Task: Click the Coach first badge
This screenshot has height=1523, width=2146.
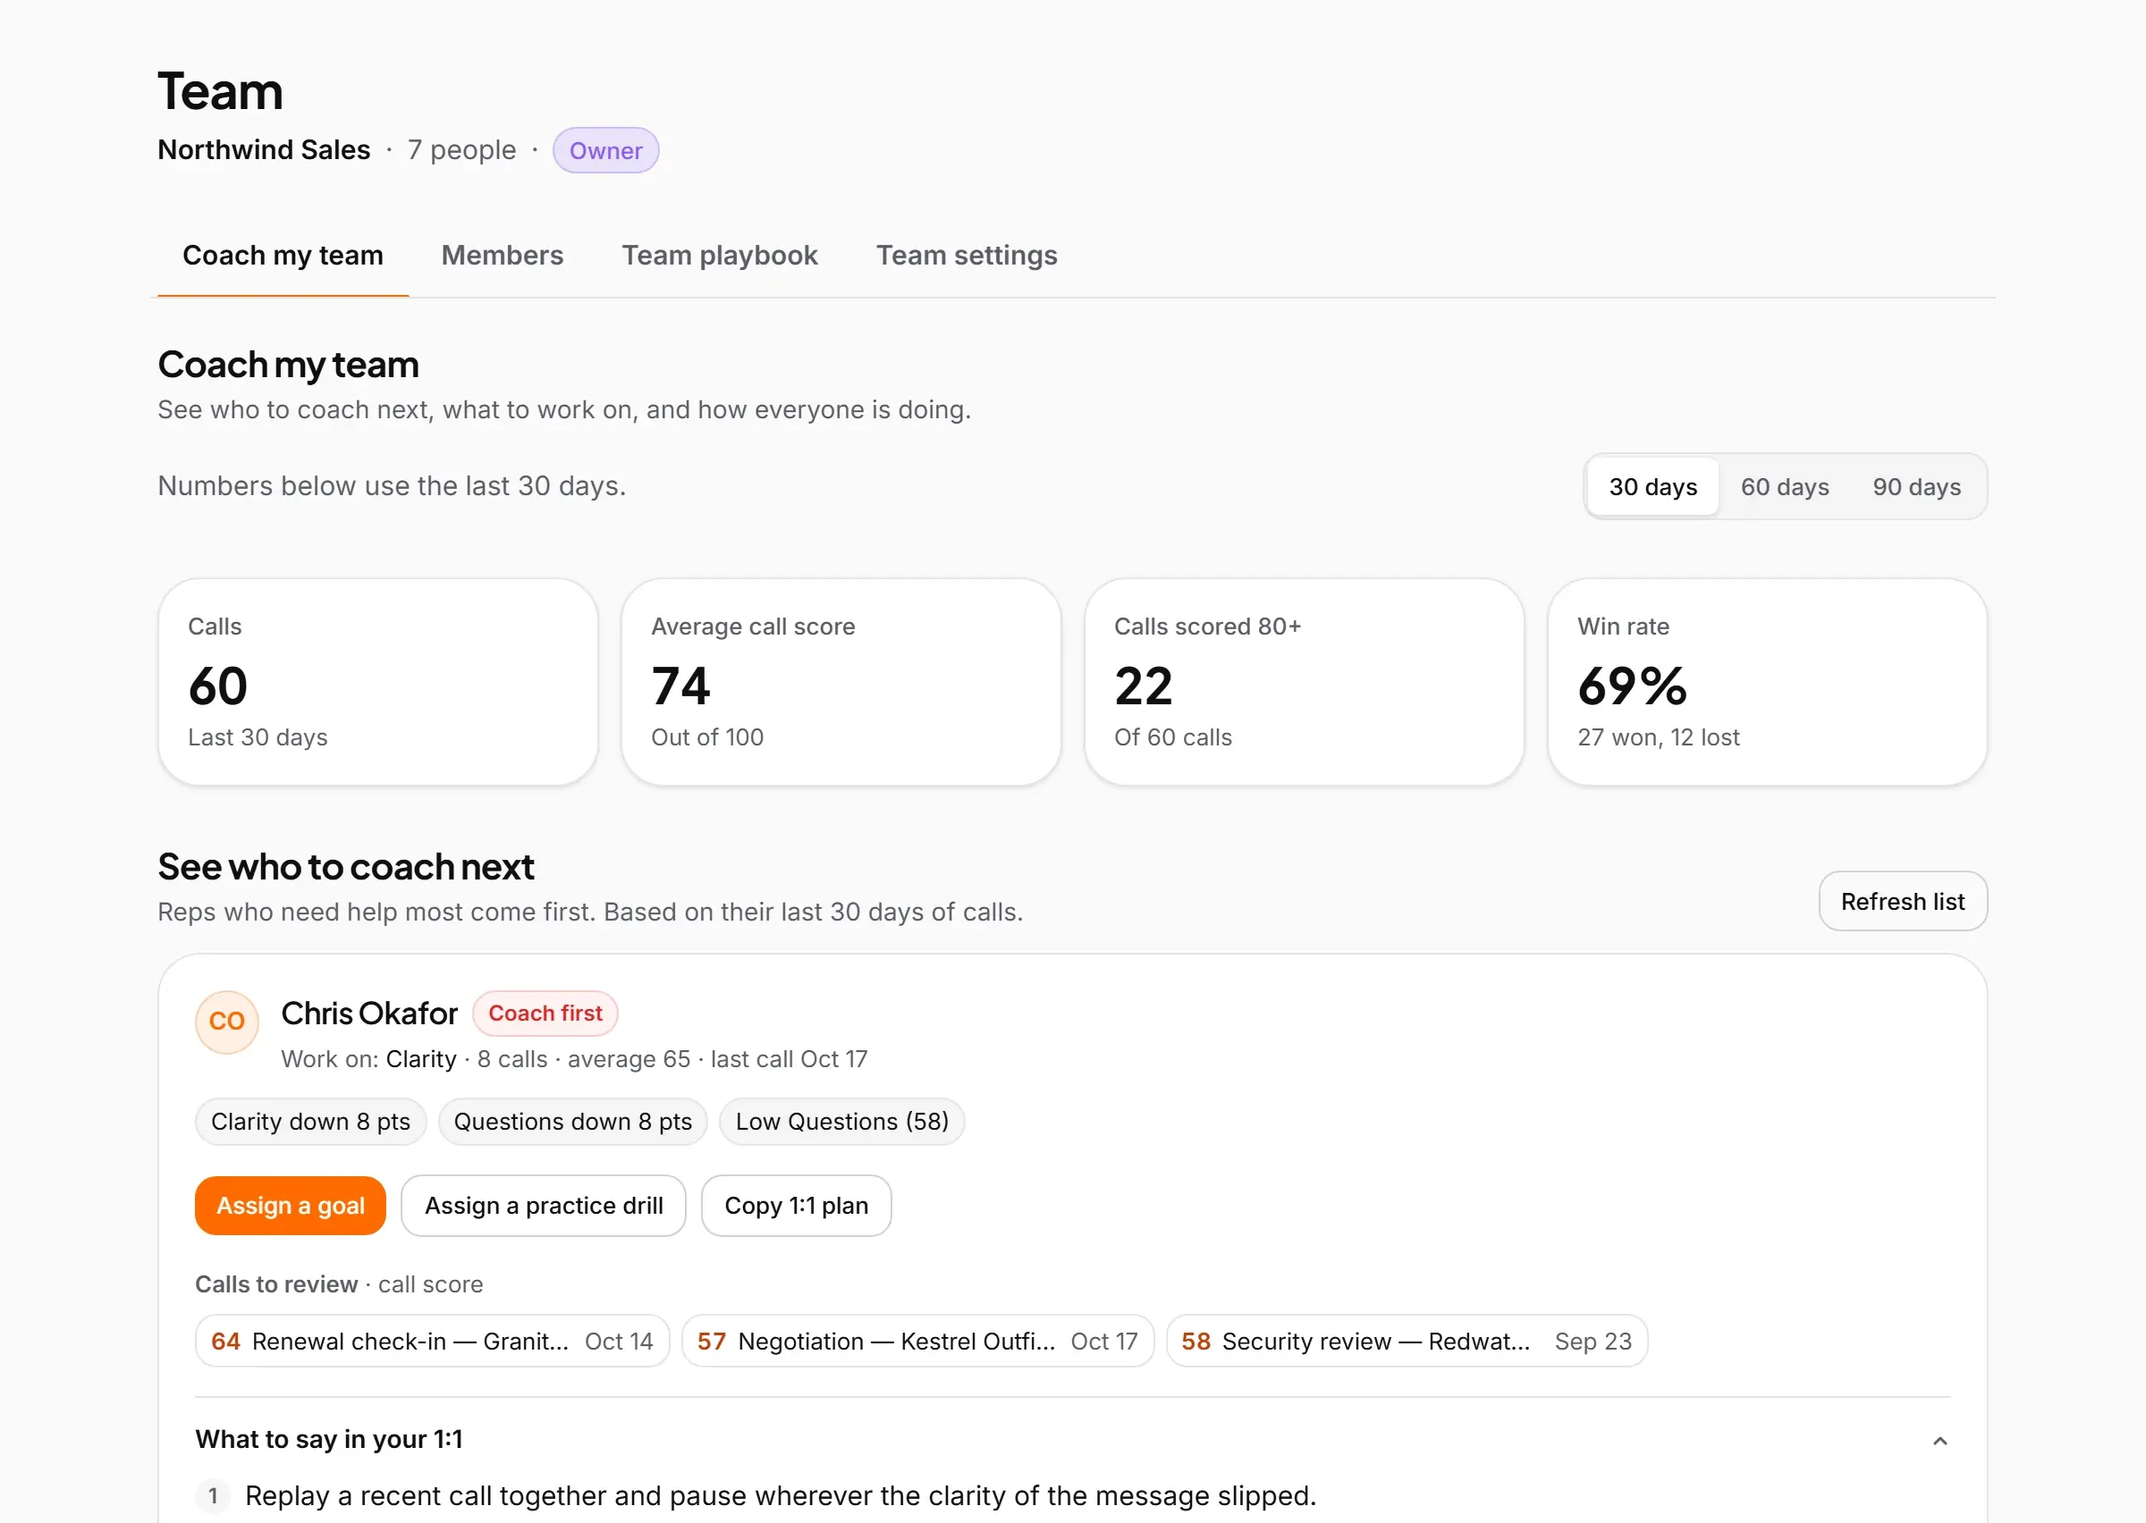Action: click(x=545, y=1013)
